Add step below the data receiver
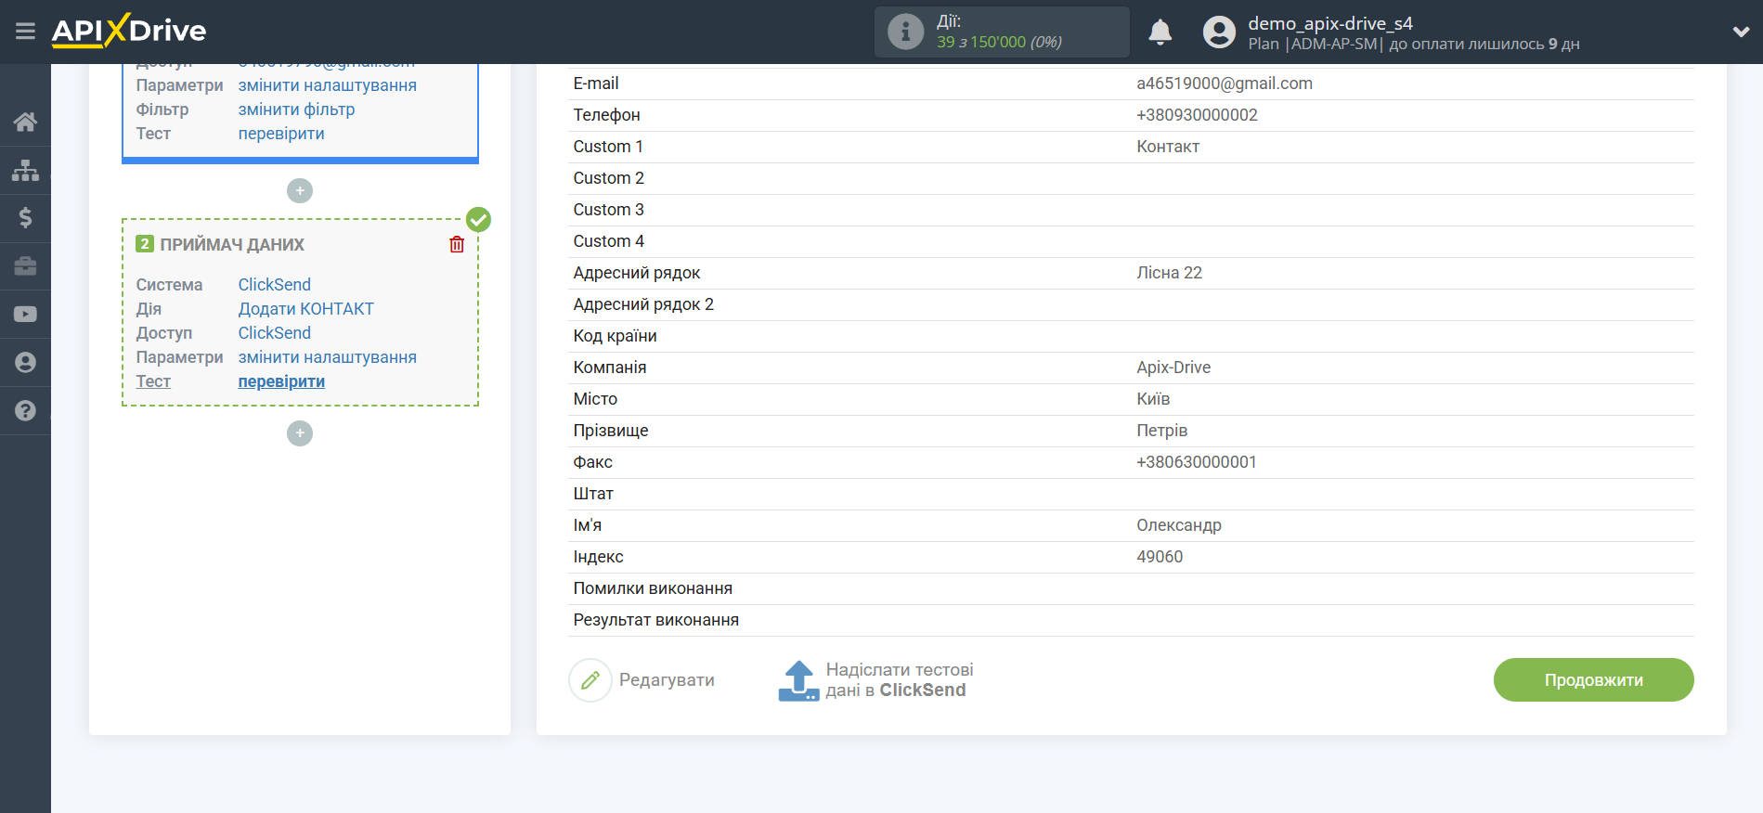Viewport: 1763px width, 813px height. click(x=300, y=433)
